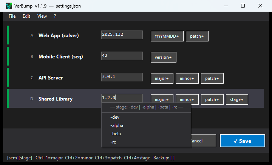The width and height of the screenshot is (272, 165).
Task: Click minor+ for API Server
Action: pyautogui.click(x=187, y=78)
